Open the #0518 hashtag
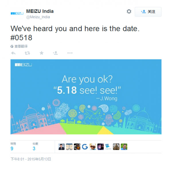The image size is (172, 169). click(21, 38)
